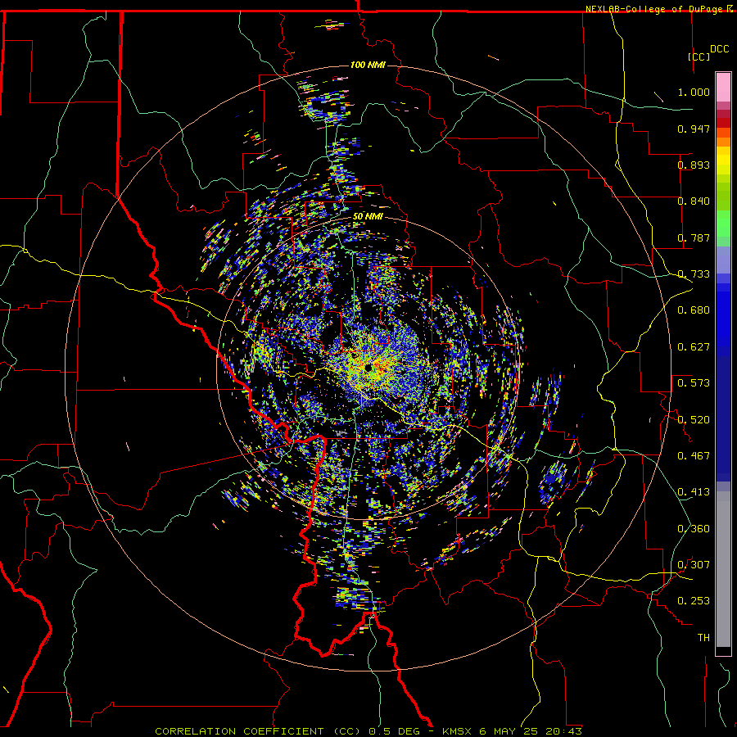Click the KMSX station identifier in caption
Viewport: 737px width, 737px height.
pos(459,731)
